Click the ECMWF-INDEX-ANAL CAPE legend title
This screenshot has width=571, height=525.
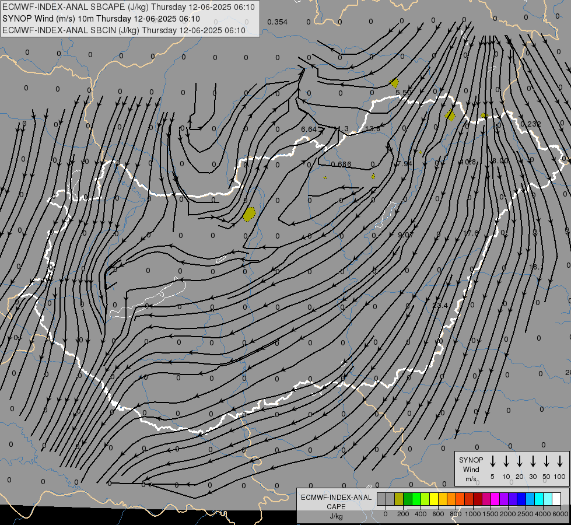pos(336,502)
